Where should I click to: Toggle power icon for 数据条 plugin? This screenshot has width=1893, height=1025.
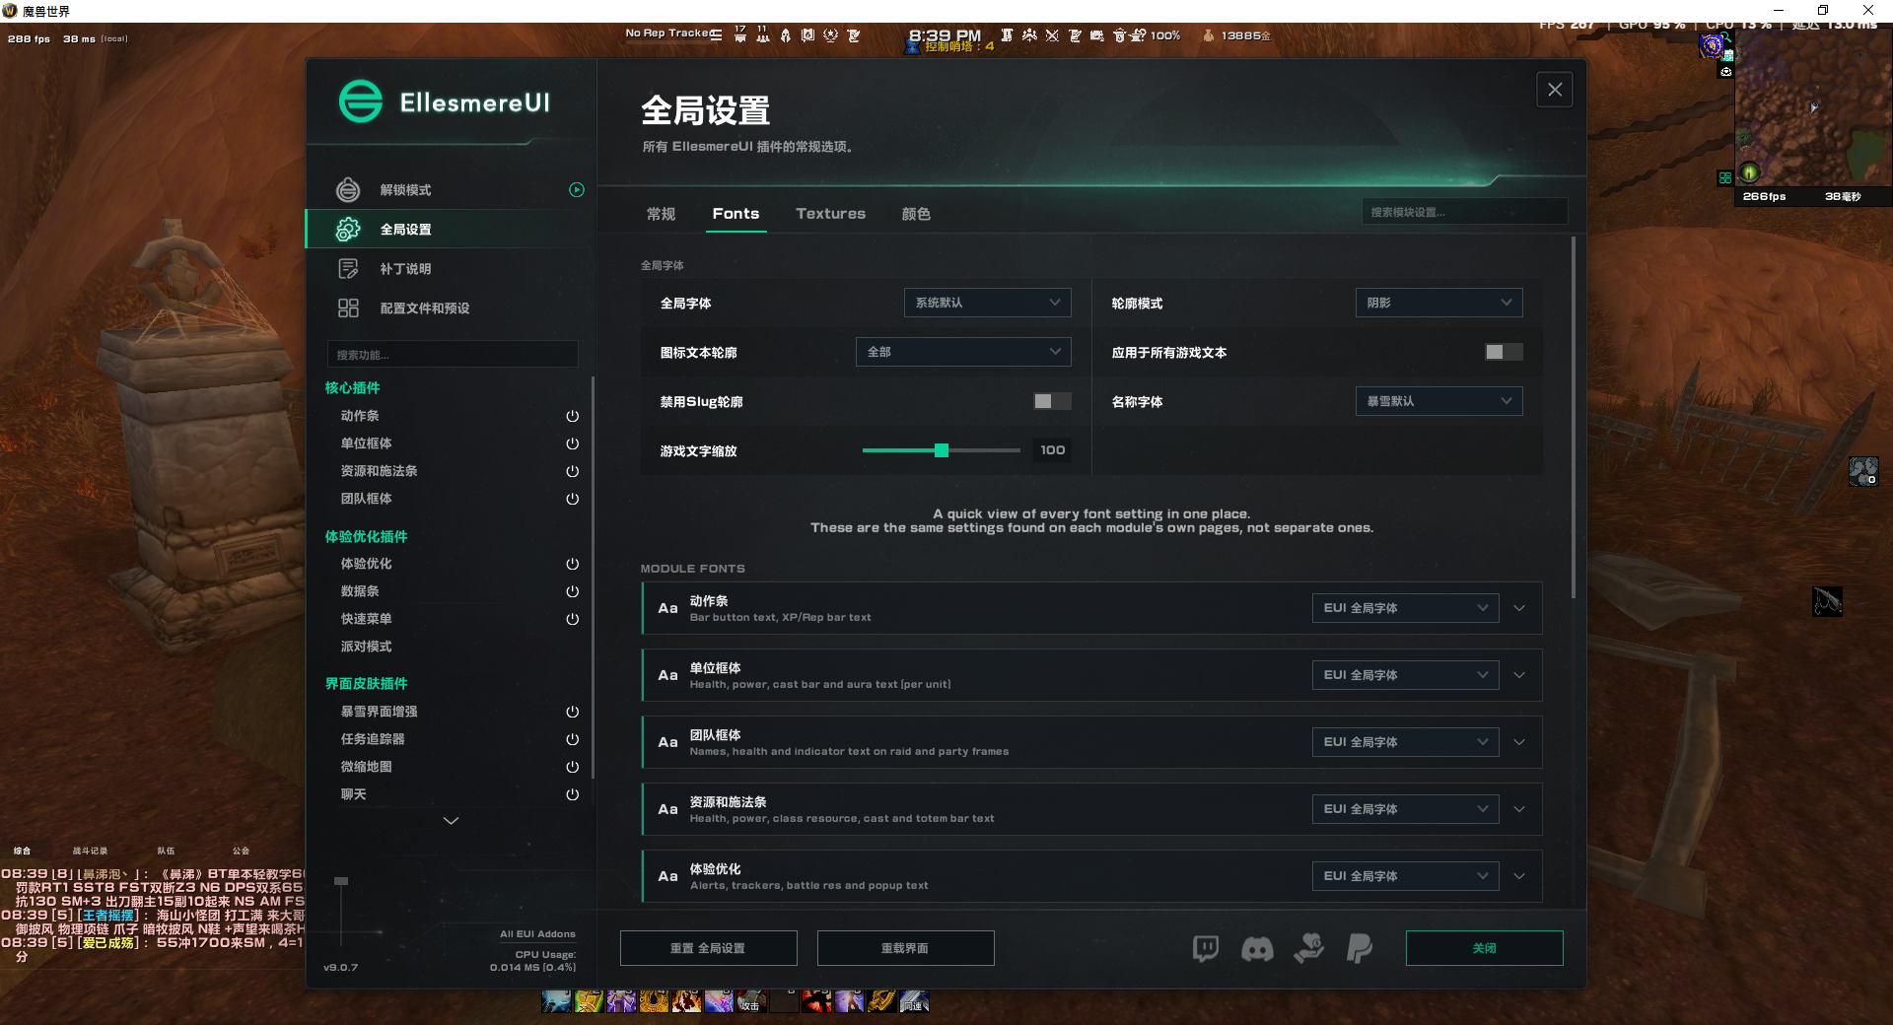coord(572,591)
